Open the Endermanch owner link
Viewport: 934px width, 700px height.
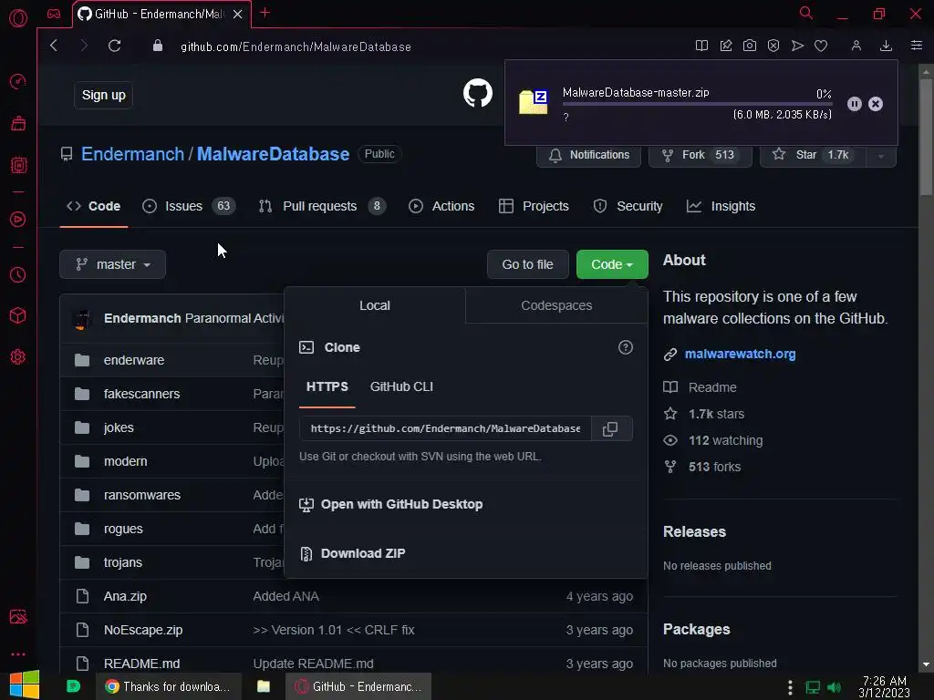pyautogui.click(x=133, y=154)
